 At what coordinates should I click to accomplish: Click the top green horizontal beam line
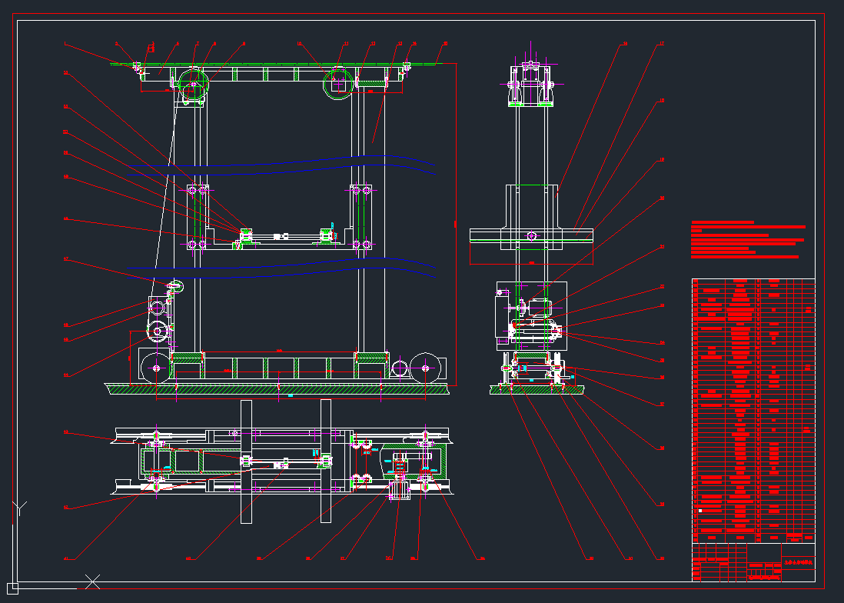pyautogui.click(x=277, y=65)
